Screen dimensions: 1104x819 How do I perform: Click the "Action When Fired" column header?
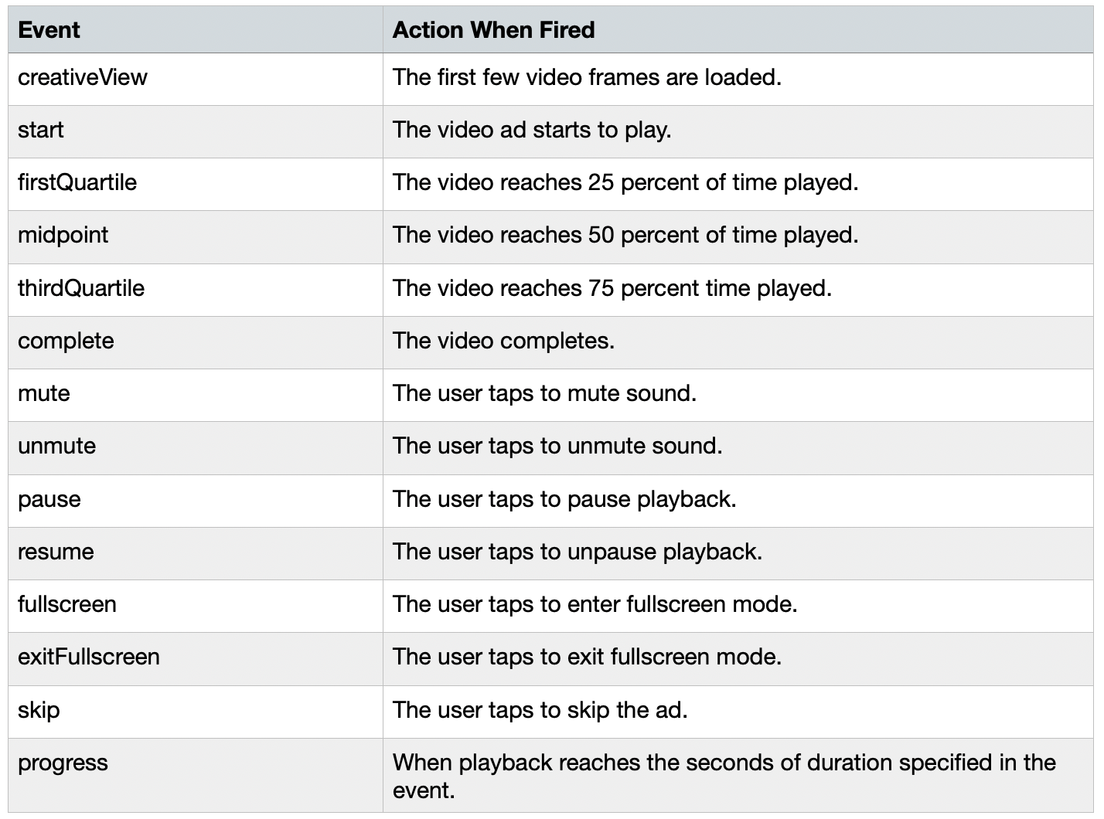[493, 30]
